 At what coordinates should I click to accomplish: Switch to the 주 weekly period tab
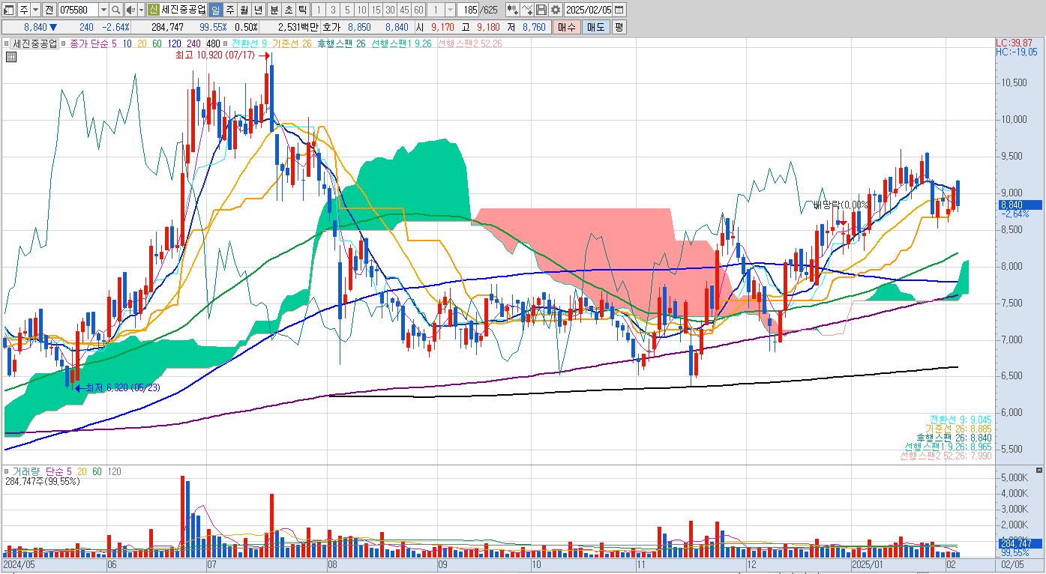tap(229, 10)
